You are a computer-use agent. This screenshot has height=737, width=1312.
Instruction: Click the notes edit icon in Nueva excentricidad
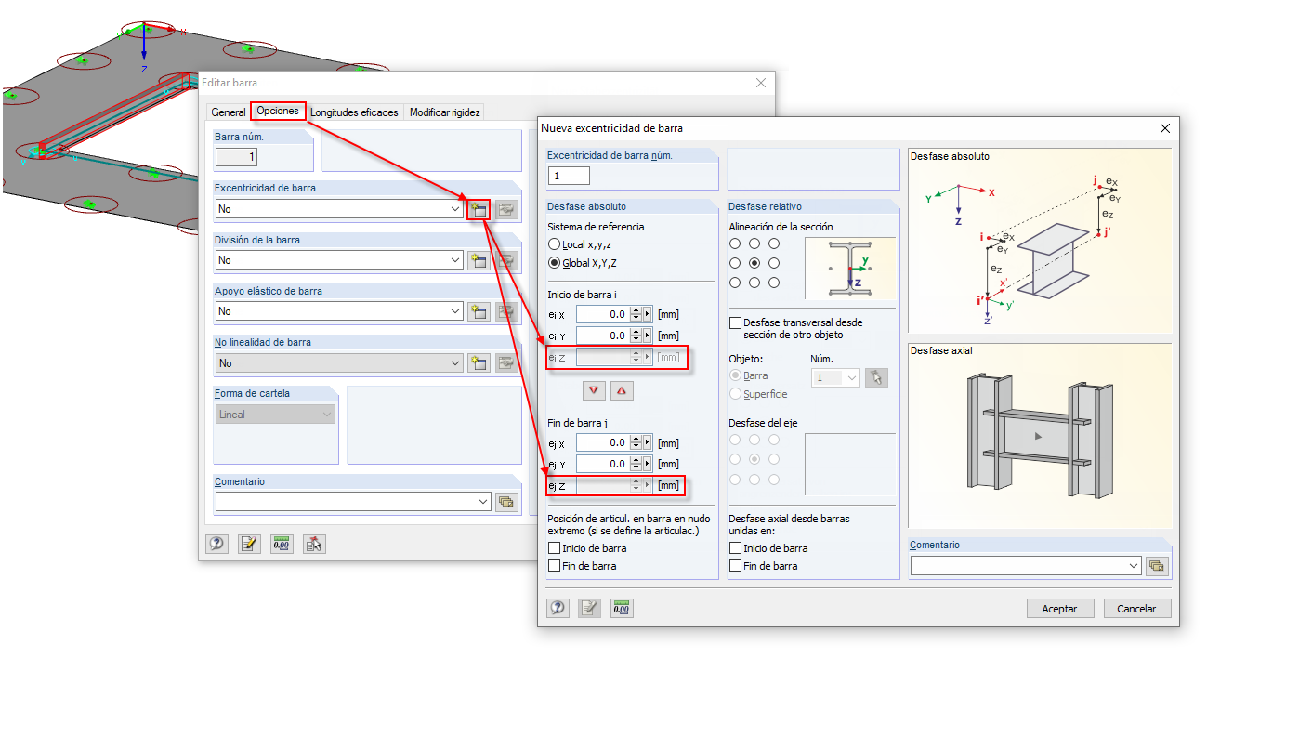(590, 608)
